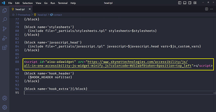Click the stylesheets.tpl include line

[92, 31]
